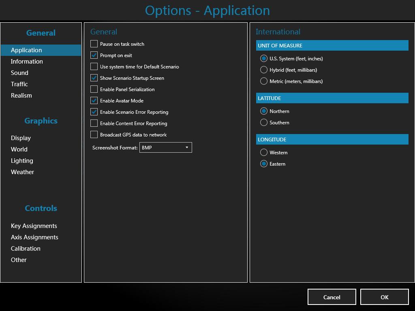Enable the Pause on task switch checkbox

[94, 44]
